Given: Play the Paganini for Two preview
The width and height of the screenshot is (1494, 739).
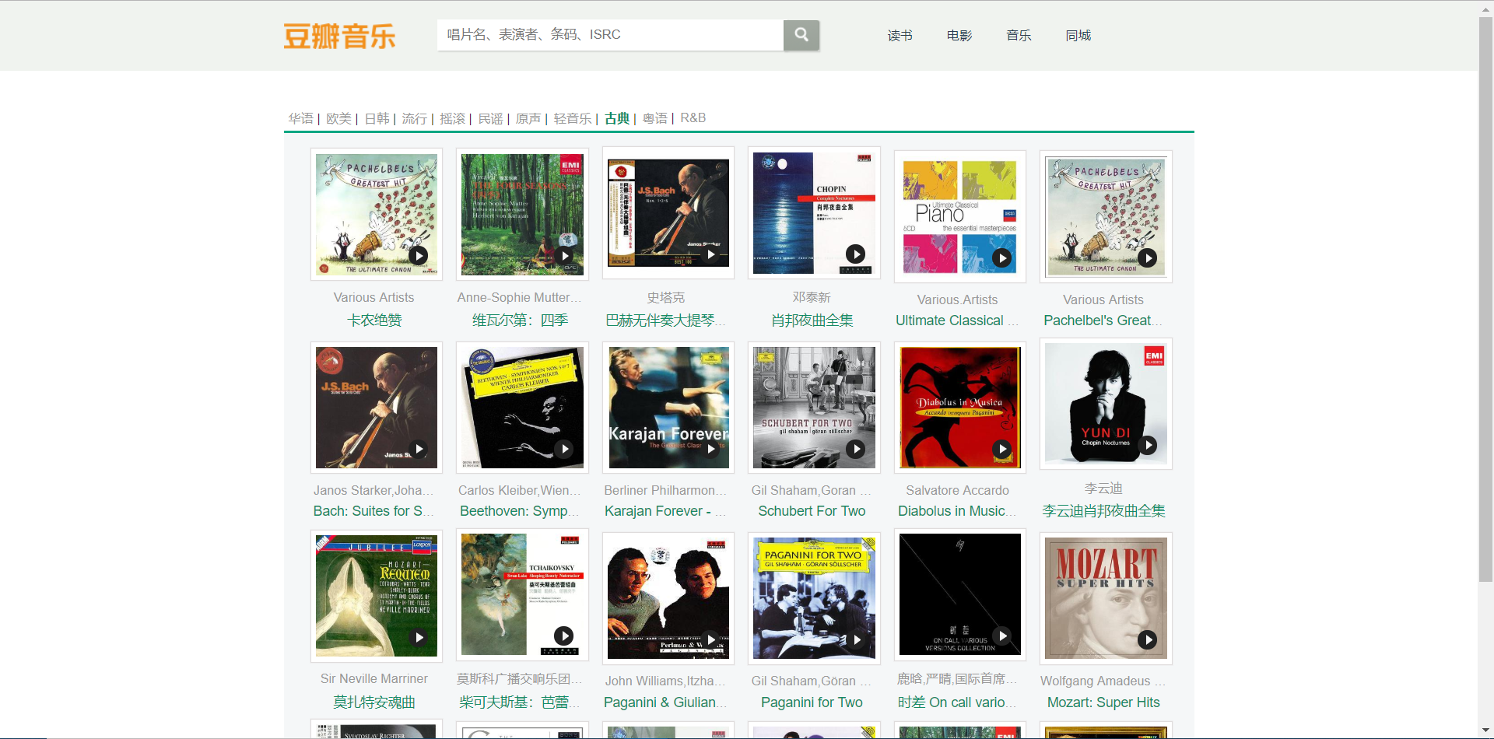Looking at the screenshot, I should coord(855,639).
